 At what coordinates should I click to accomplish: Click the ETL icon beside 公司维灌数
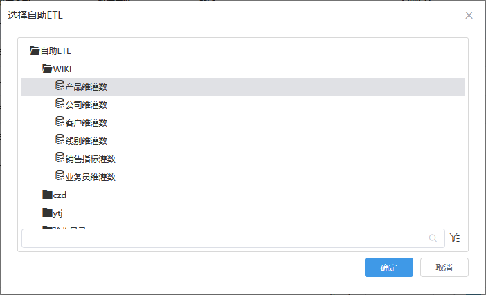(x=60, y=103)
